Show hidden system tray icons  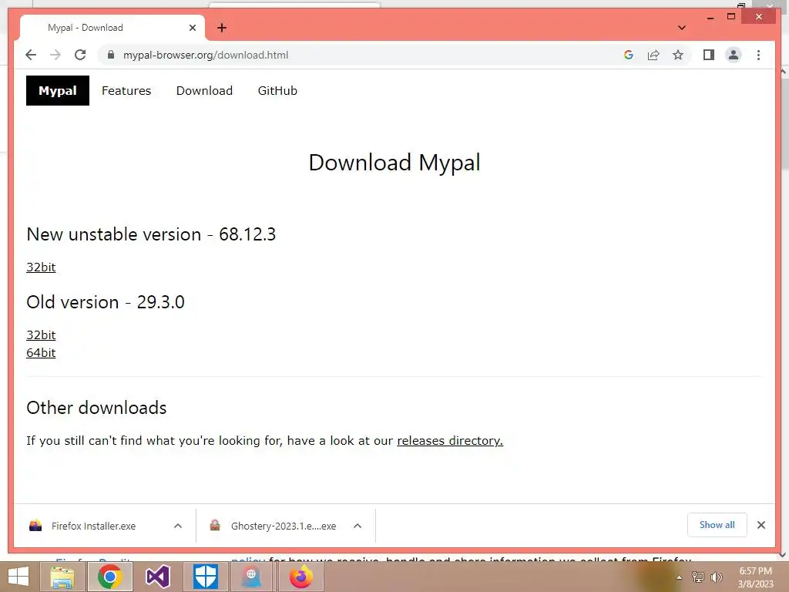pos(679,577)
